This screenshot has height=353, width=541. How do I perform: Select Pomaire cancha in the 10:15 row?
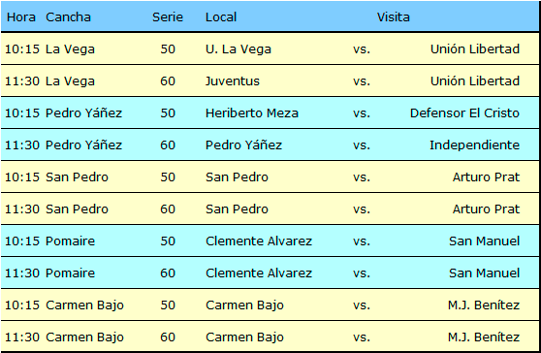click(x=70, y=241)
